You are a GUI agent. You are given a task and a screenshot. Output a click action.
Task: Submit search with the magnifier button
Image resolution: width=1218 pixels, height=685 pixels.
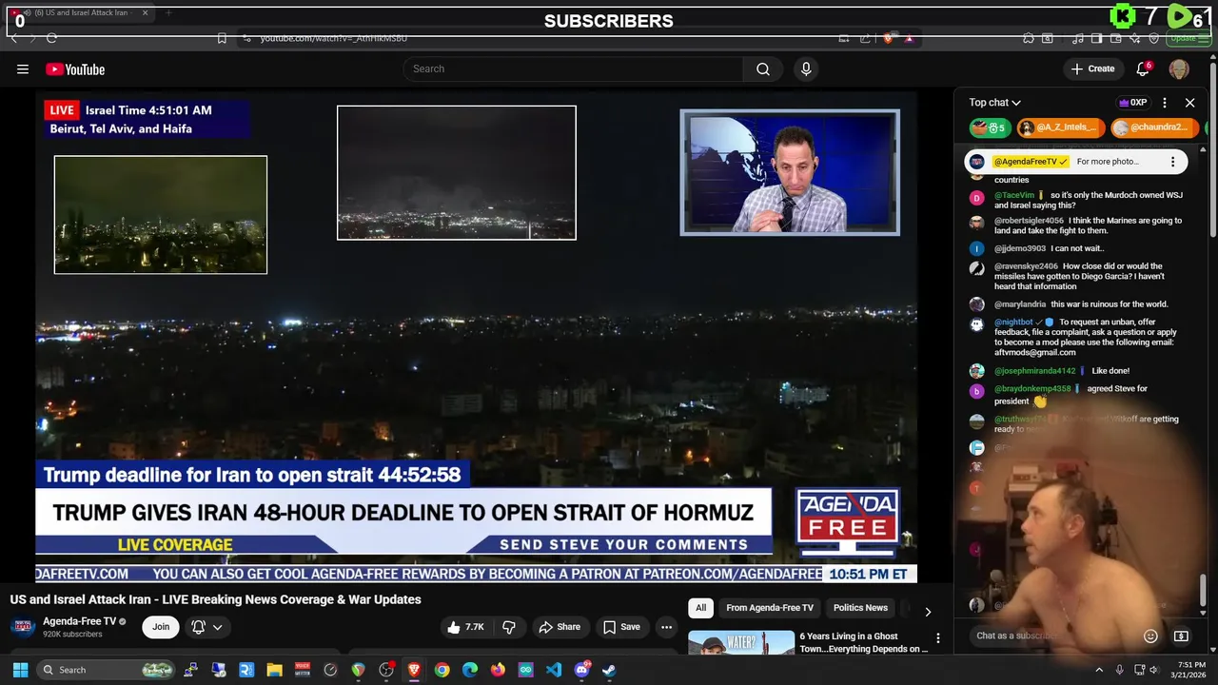(763, 68)
